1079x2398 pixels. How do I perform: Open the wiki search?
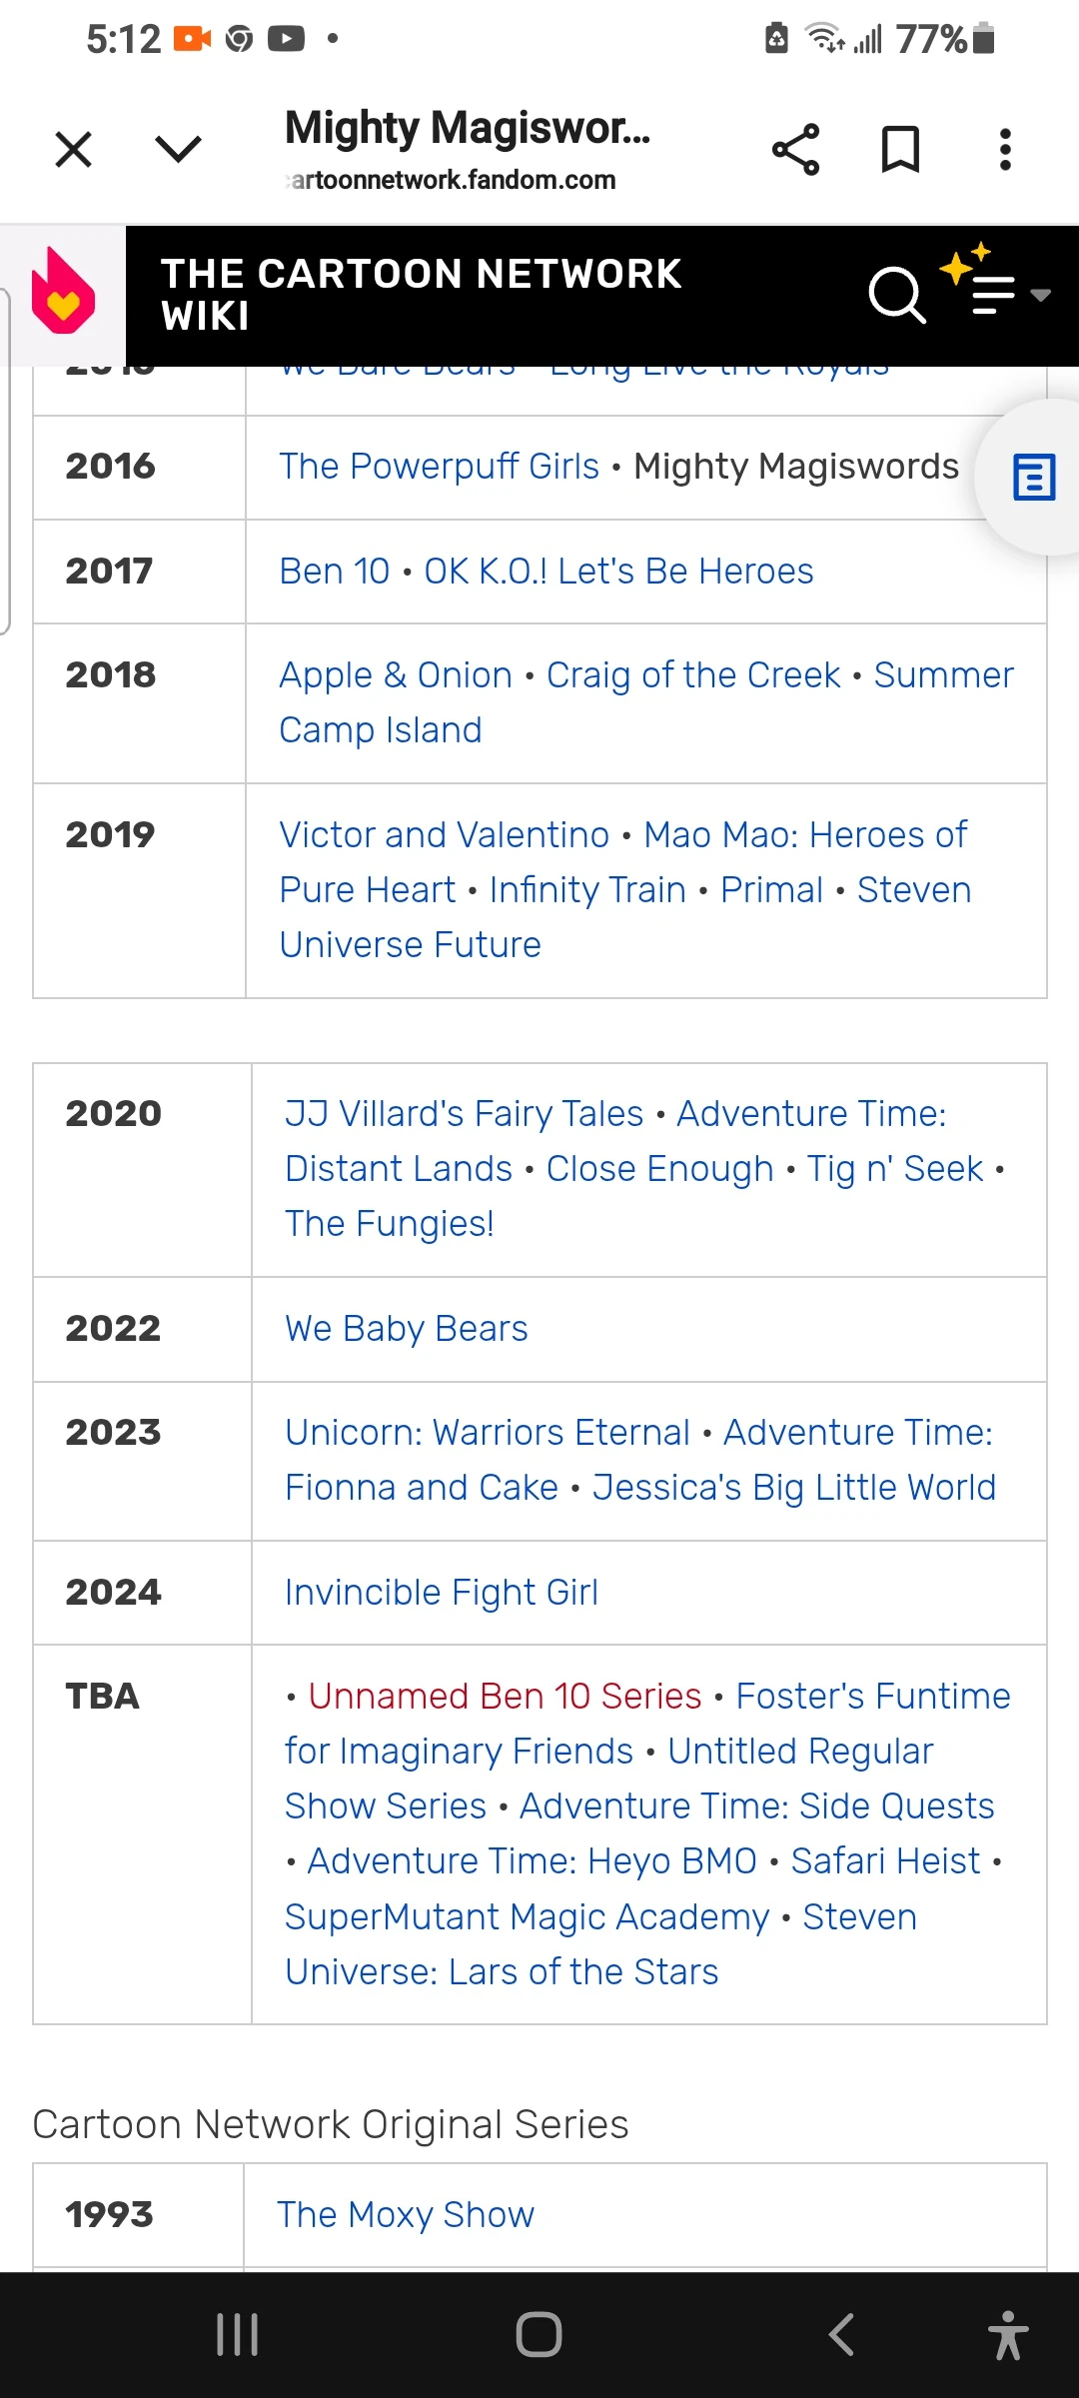(896, 295)
